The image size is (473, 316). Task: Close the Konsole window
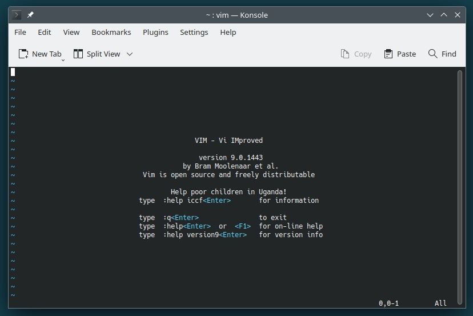pos(458,15)
